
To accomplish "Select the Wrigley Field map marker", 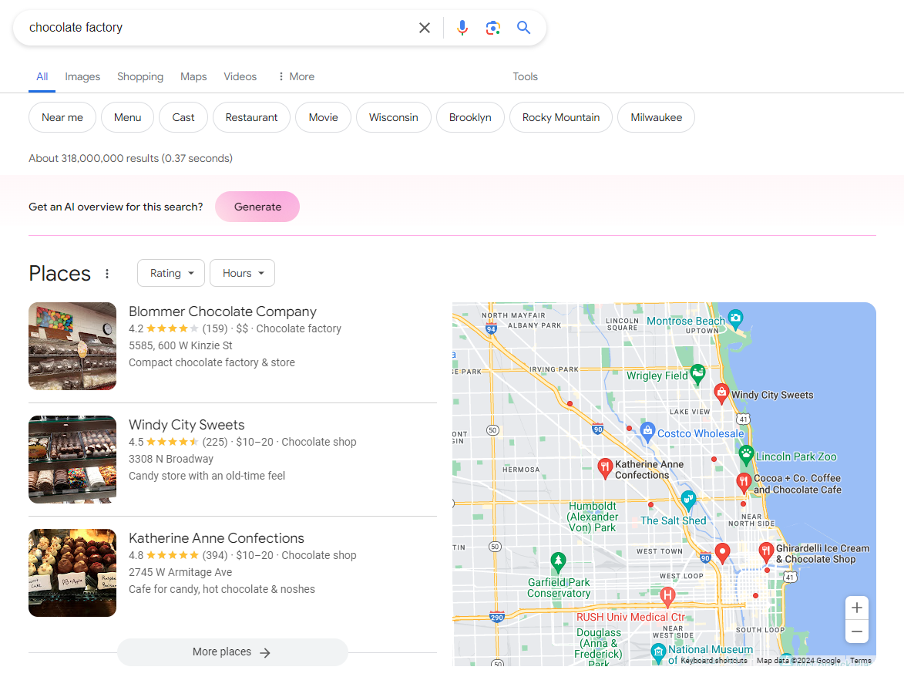I will pos(697,374).
